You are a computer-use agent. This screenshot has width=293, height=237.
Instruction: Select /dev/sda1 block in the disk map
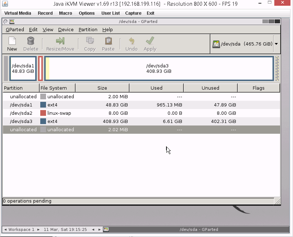pos(23,68)
